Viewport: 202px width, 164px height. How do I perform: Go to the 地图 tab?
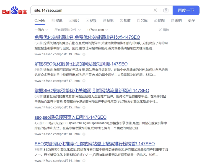click(x=159, y=20)
